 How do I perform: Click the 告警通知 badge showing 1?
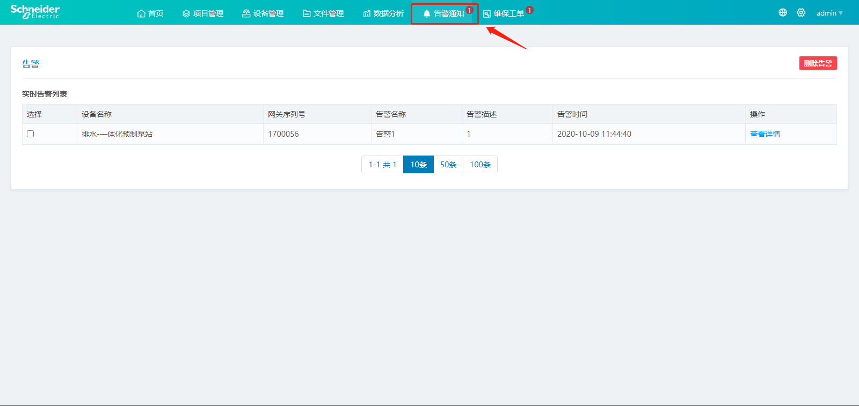[x=469, y=10]
